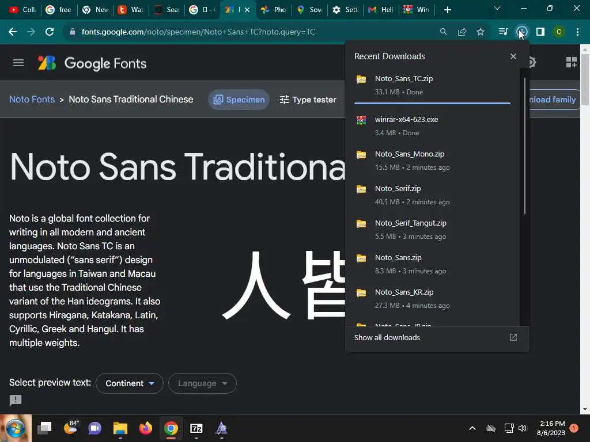The height and width of the screenshot is (442, 590).
Task: Switch to the Settings tab
Action: [345, 10]
